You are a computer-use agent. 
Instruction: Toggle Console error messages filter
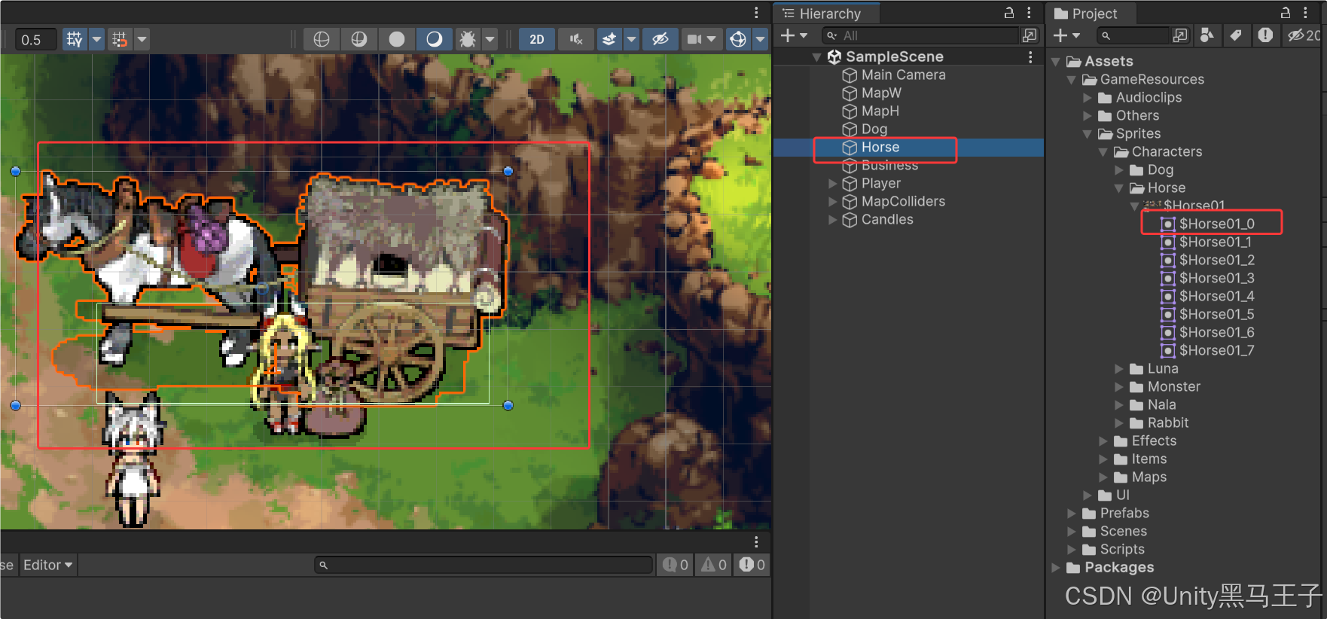click(x=752, y=565)
